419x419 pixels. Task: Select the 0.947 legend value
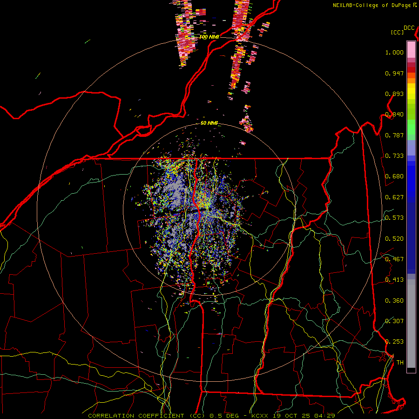[394, 73]
